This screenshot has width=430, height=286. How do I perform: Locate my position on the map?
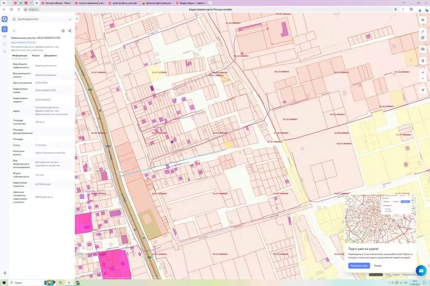click(422, 90)
